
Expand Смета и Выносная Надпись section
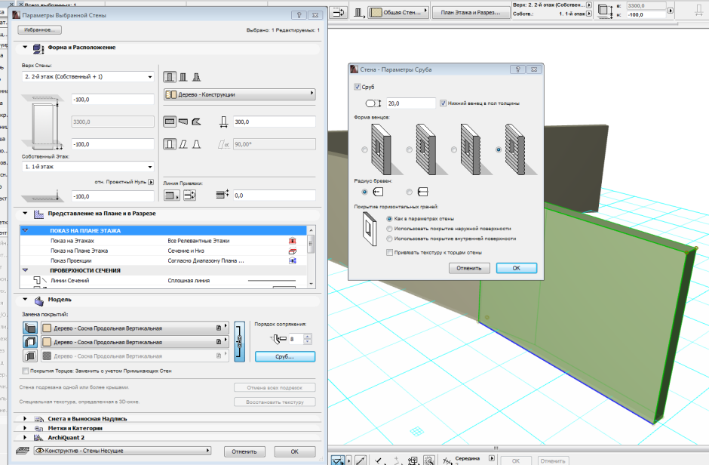26,419
